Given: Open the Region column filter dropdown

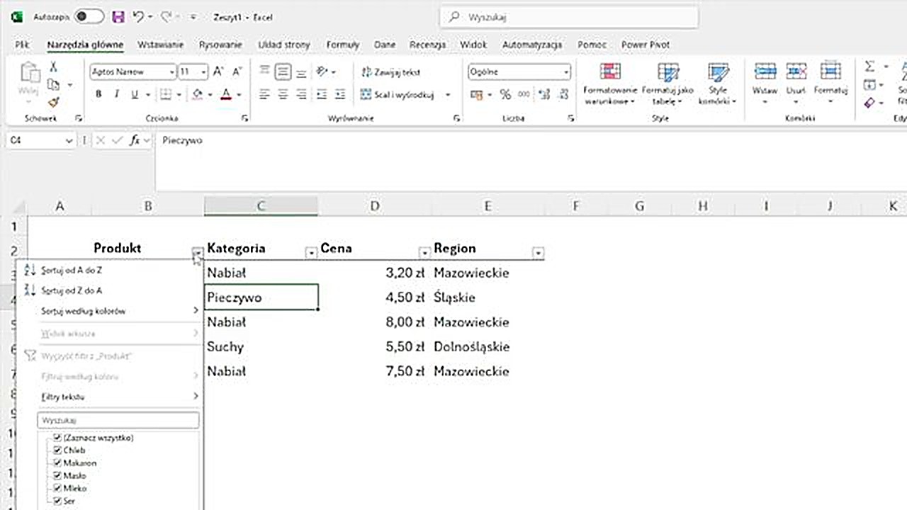Looking at the screenshot, I should 539,252.
